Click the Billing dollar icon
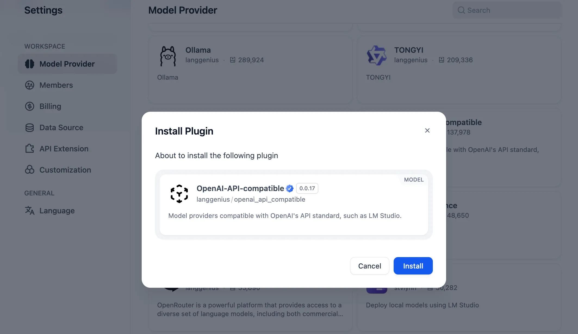Image resolution: width=578 pixels, height=334 pixels. pyautogui.click(x=30, y=106)
